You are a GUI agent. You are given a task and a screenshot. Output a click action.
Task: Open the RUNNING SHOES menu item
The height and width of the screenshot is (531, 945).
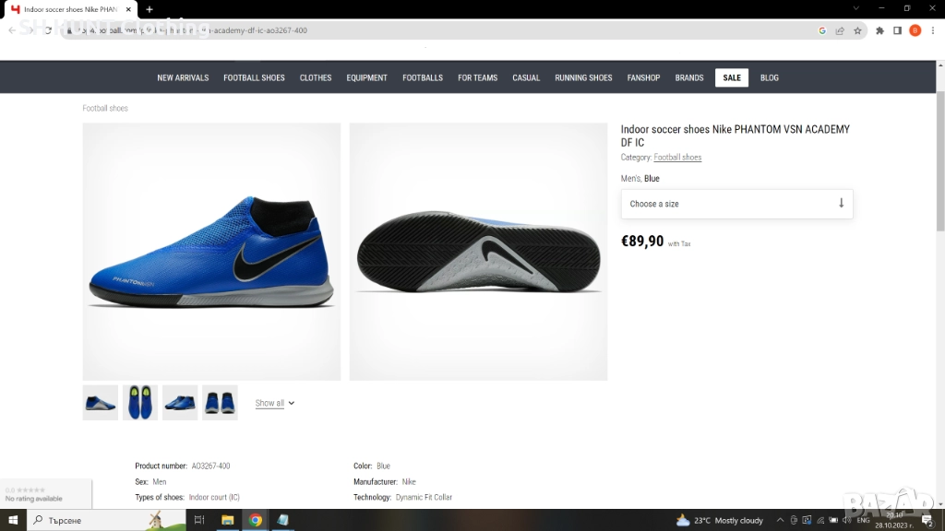tap(583, 77)
